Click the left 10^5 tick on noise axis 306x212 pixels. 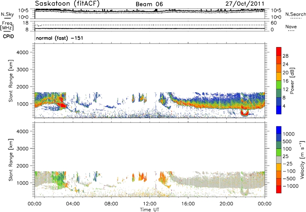click(23, 11)
